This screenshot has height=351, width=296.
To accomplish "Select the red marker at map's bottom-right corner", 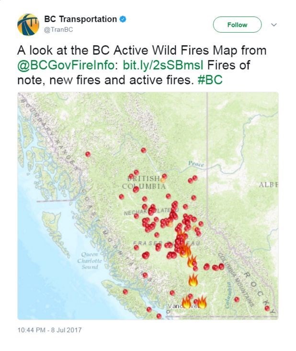I will 267,308.
